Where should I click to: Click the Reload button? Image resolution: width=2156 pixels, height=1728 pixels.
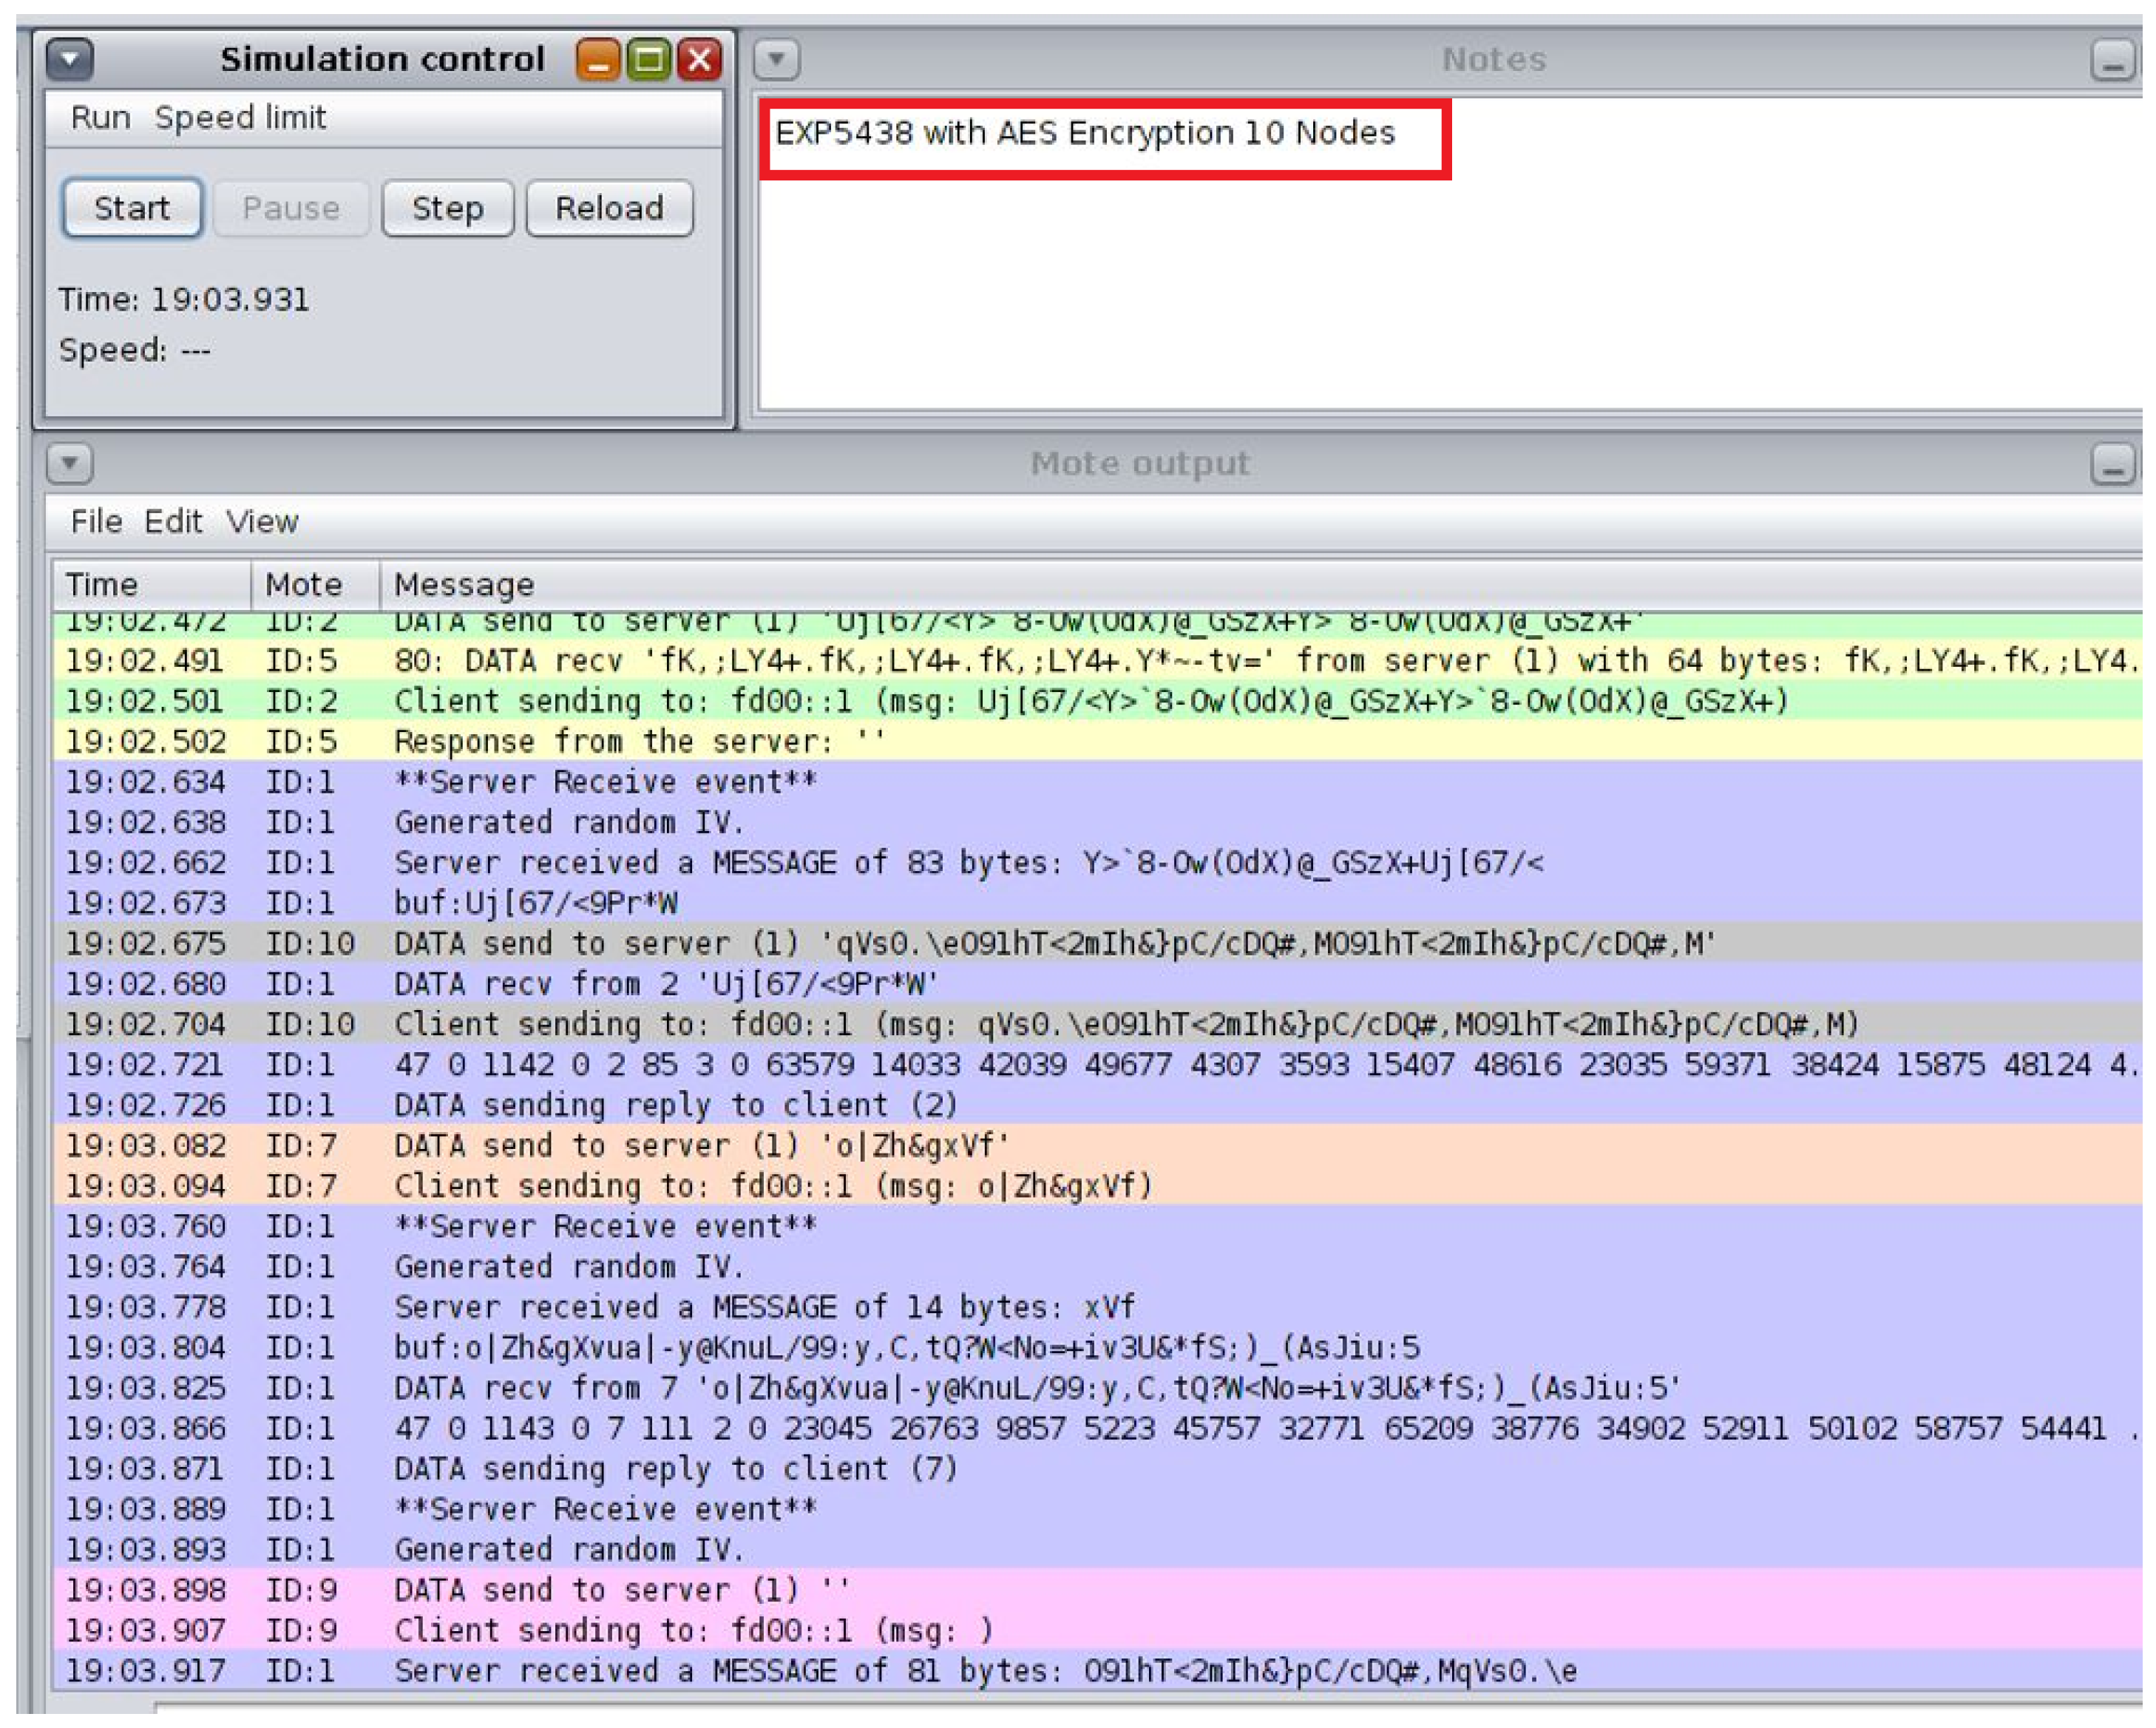pos(609,208)
